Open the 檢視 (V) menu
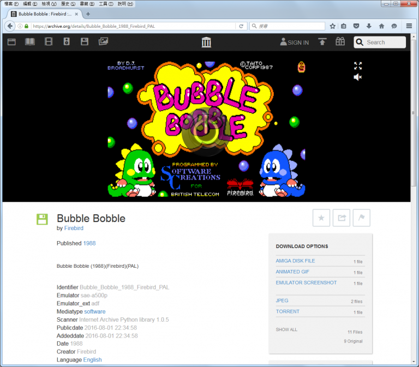Viewport: 419px width, 367px height. pos(49,4)
